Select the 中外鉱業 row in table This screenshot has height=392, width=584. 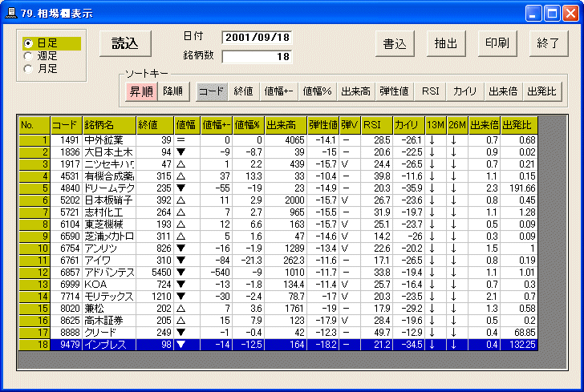click(x=108, y=140)
